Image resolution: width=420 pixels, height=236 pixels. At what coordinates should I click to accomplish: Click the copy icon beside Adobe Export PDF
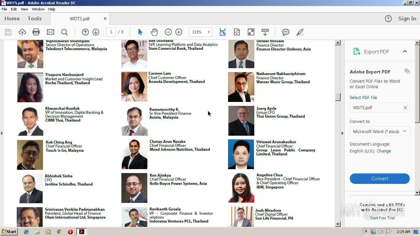(x=407, y=71)
